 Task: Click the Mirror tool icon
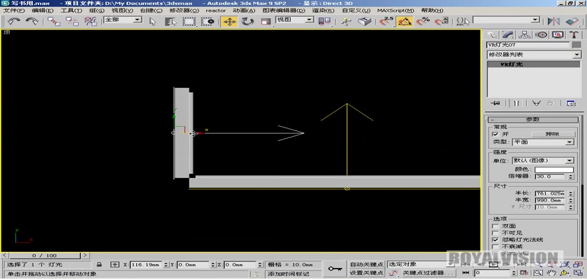[553, 22]
